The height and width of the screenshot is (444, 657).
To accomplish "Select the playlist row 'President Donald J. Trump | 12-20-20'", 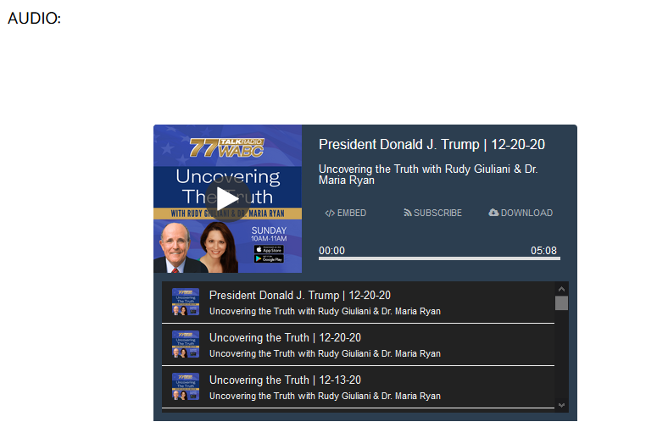I will [x=358, y=302].
